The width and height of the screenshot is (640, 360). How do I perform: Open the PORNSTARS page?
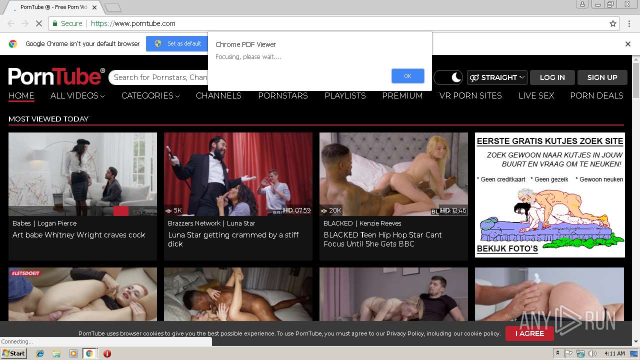tap(283, 95)
